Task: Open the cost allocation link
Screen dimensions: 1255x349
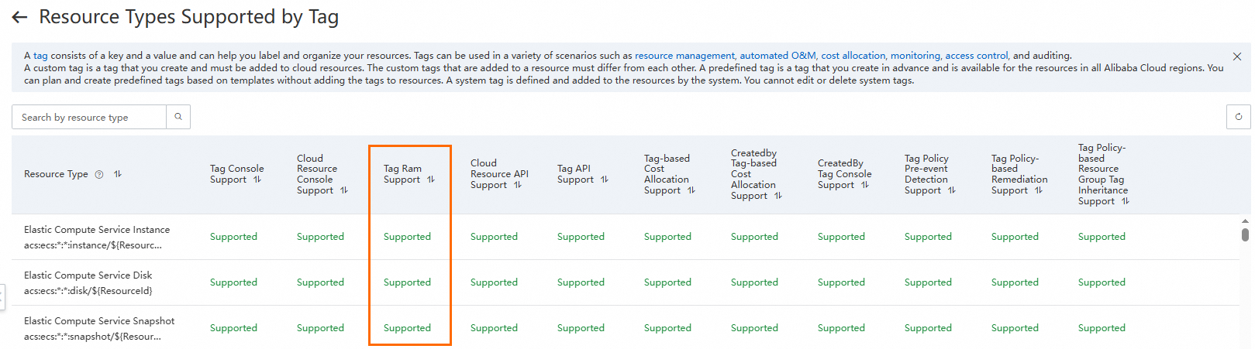Action: (x=853, y=56)
